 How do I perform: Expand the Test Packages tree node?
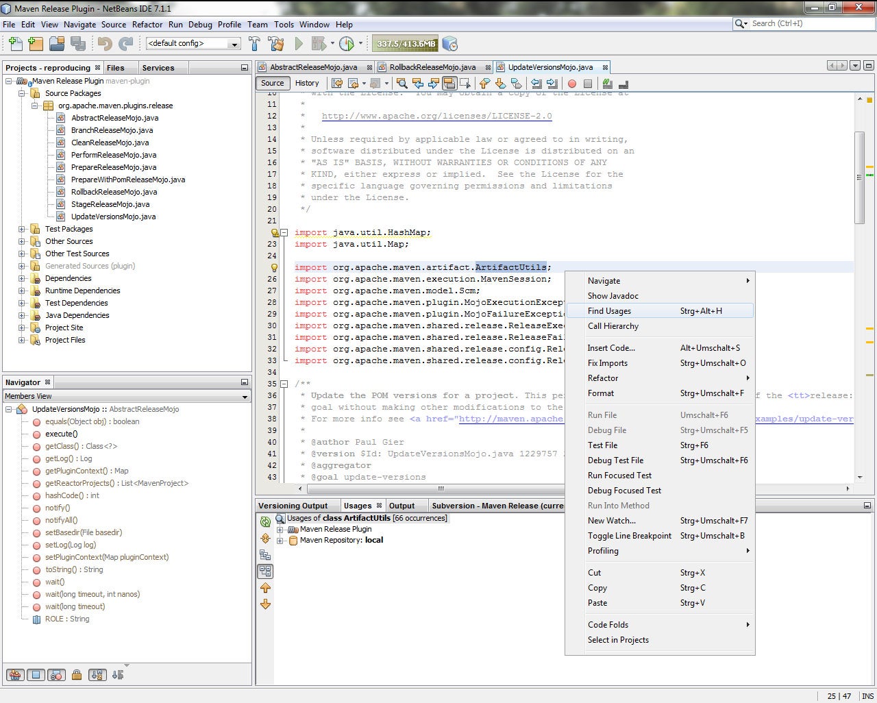[22, 229]
